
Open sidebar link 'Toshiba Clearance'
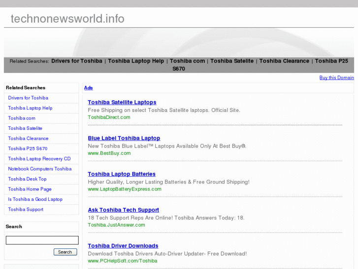click(x=28, y=138)
